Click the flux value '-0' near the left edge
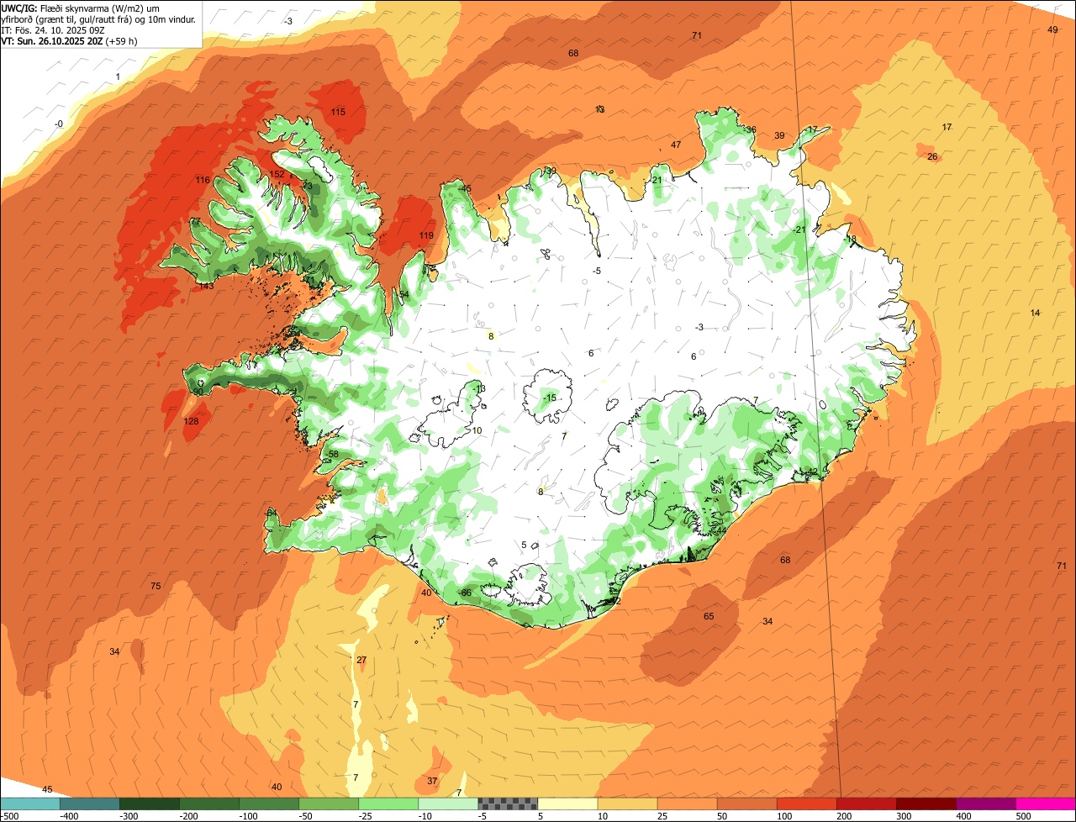Screen dimensions: 1076x822 (59, 124)
